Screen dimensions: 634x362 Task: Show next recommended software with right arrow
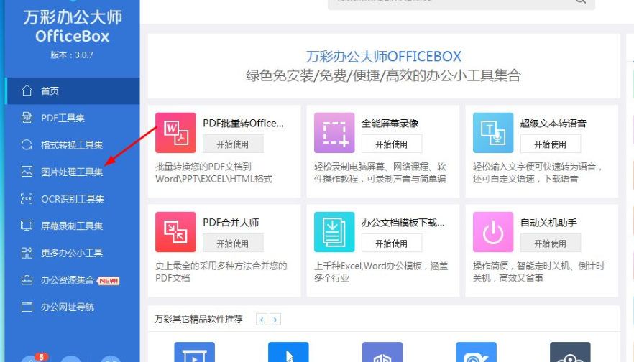(275, 320)
